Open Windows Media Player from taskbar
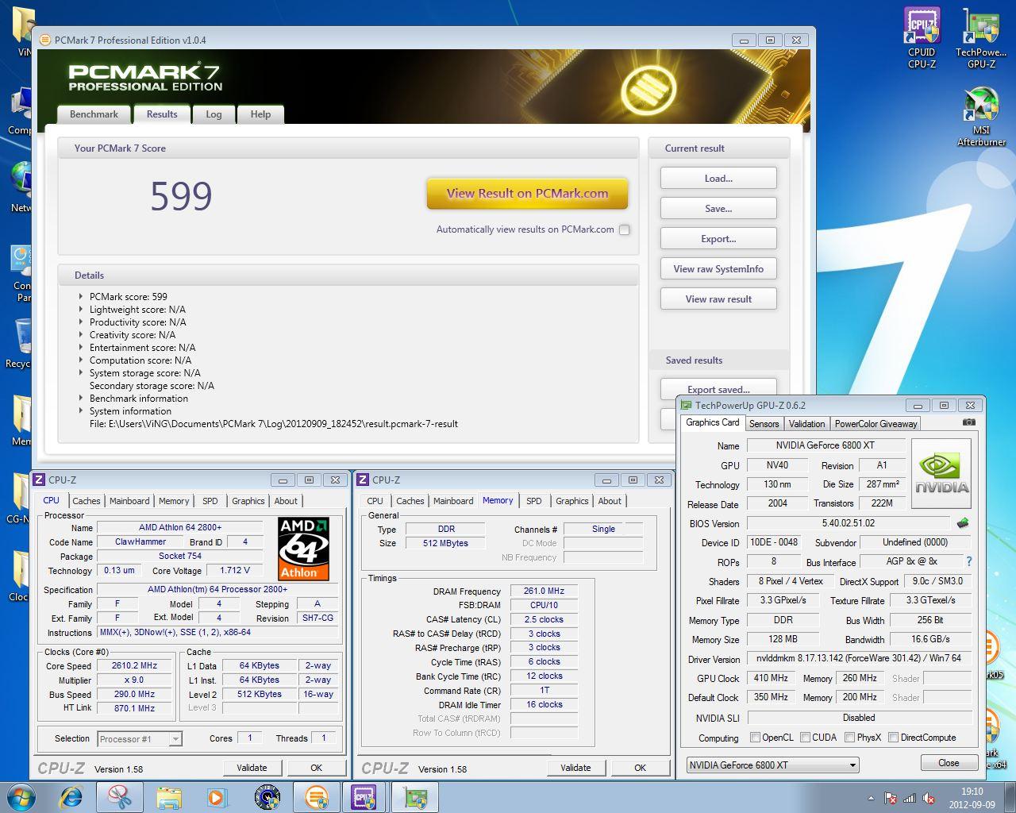The height and width of the screenshot is (813, 1016). 216,797
